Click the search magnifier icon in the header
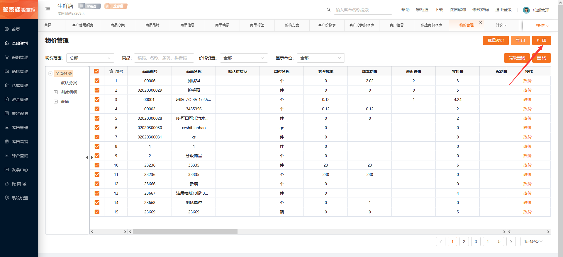This screenshot has height=257, width=563. [x=329, y=10]
